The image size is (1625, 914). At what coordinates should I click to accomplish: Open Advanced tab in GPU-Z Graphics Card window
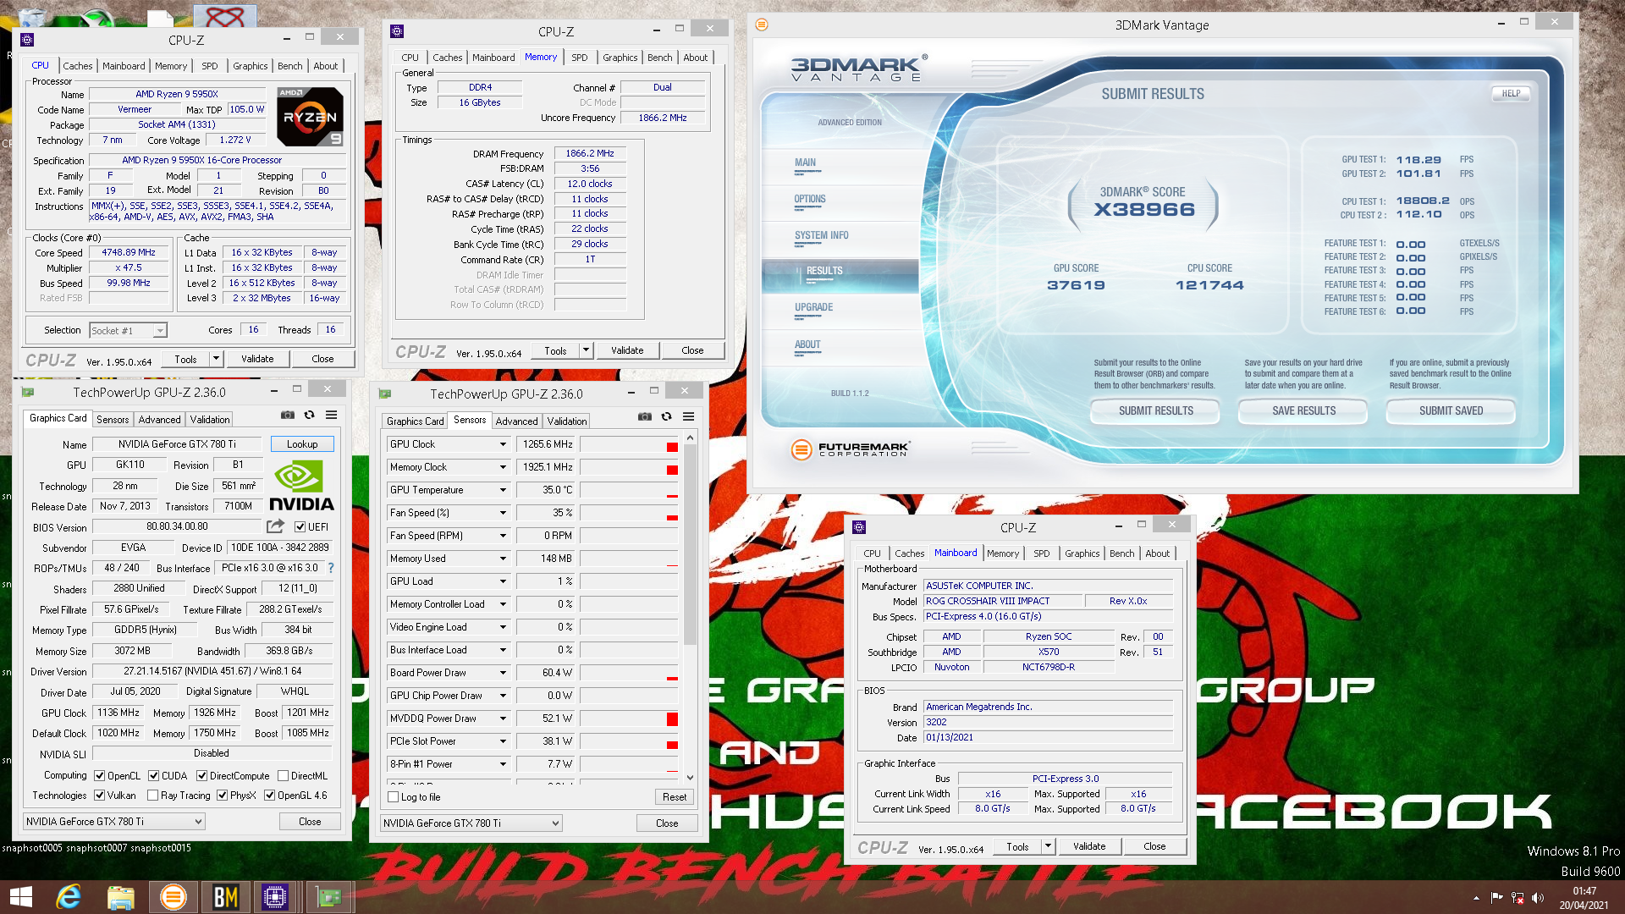(160, 420)
